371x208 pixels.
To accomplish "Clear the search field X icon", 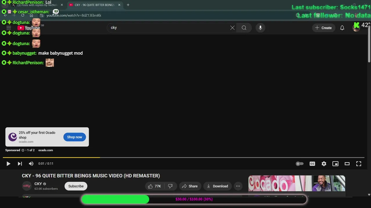I will click(x=232, y=28).
